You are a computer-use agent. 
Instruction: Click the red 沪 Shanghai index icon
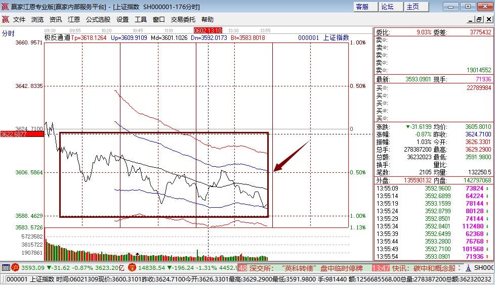[x=15, y=268]
